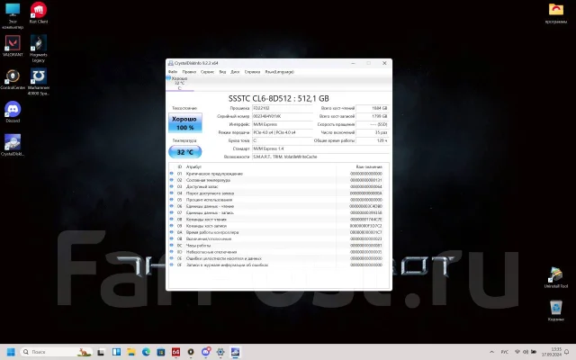
Task: Open the Settings gear in the taskbar
Action: 220,352
